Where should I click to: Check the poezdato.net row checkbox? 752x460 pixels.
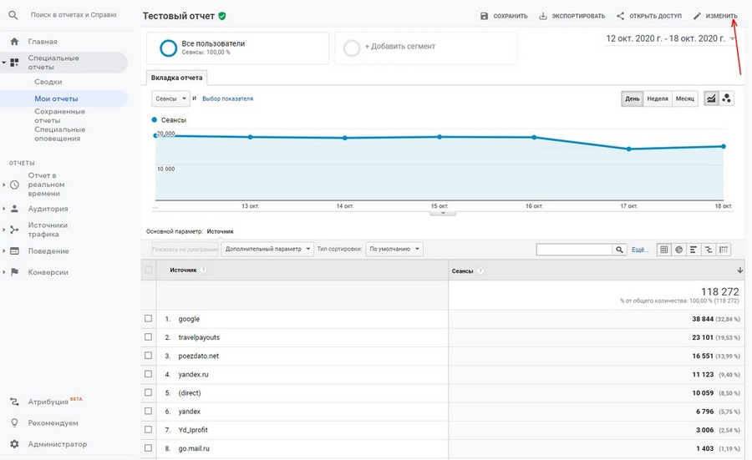148,355
